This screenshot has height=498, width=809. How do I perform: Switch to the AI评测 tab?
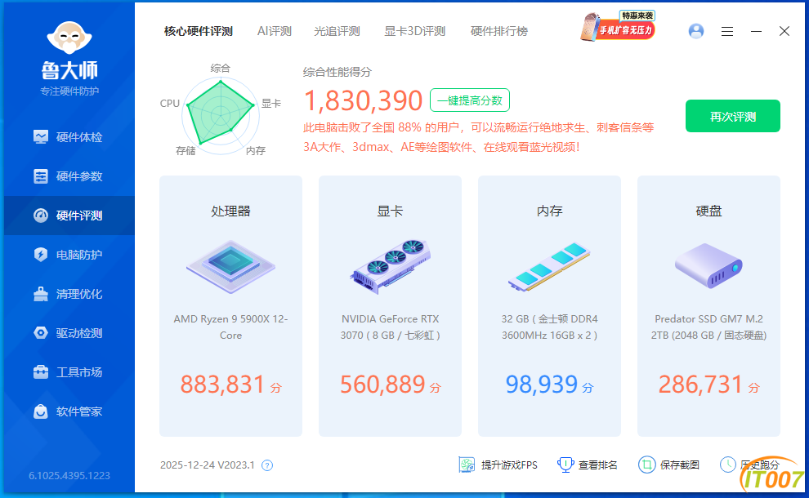[x=274, y=31]
